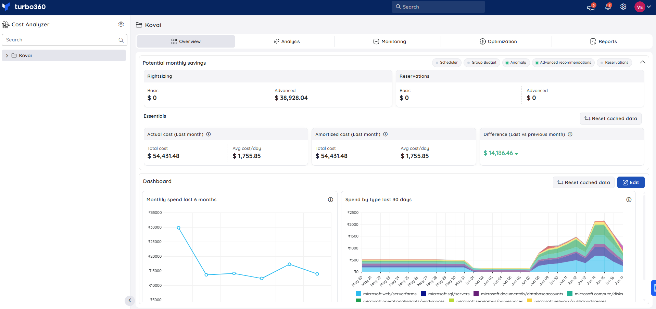656x309 pixels.
Task: Toggle the Reservations filter chip
Action: [614, 62]
